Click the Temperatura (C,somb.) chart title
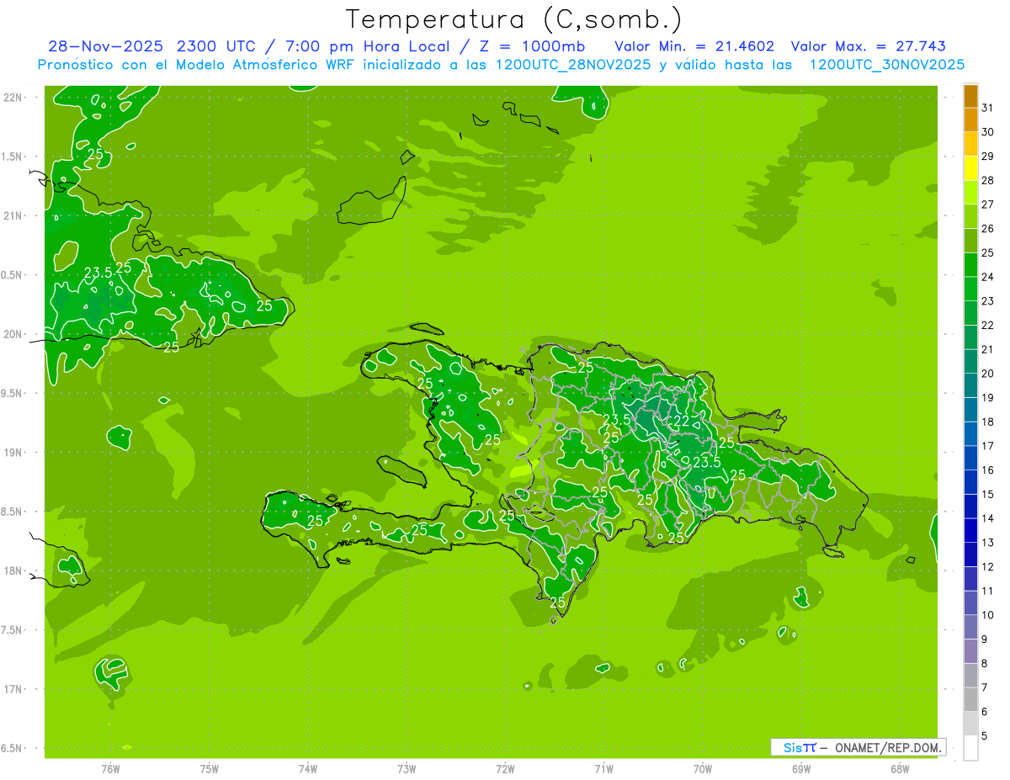This screenshot has height=780, width=1010. click(513, 19)
